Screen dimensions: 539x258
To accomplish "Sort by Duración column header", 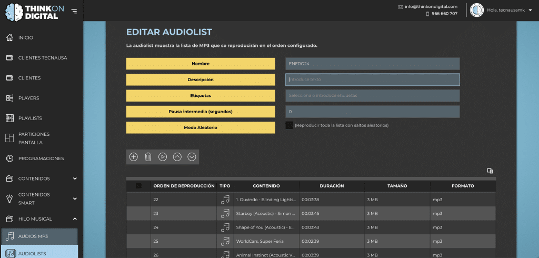I will click(332, 186).
